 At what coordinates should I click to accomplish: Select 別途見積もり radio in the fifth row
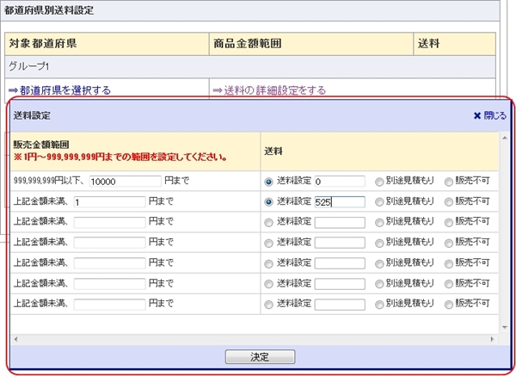(x=379, y=264)
